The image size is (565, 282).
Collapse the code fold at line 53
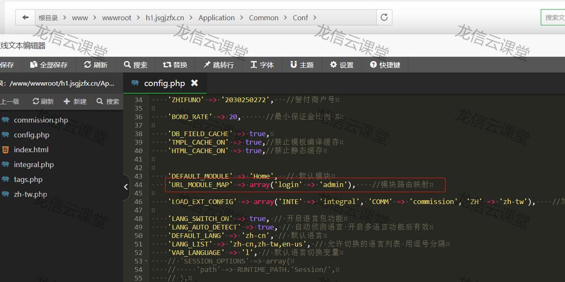[x=146, y=261]
